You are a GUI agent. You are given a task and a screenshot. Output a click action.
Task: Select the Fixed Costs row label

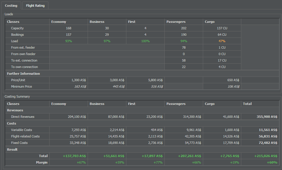click(x=19, y=143)
